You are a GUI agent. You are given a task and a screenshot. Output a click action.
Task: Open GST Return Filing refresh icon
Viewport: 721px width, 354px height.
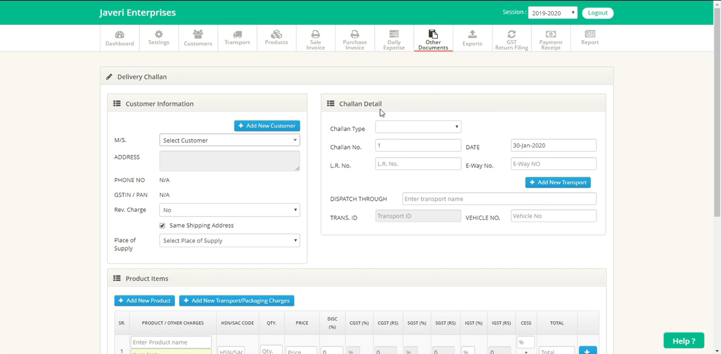(x=511, y=34)
